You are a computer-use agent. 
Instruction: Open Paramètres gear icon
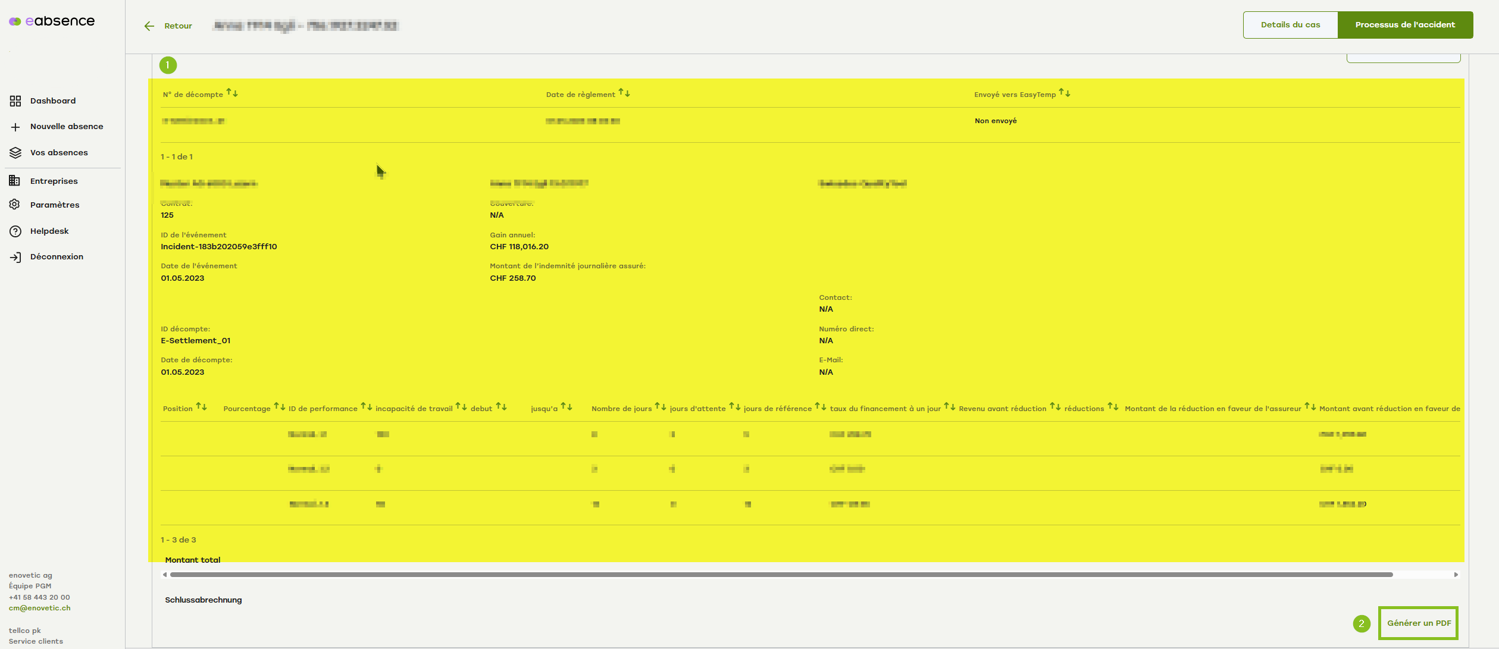click(15, 205)
